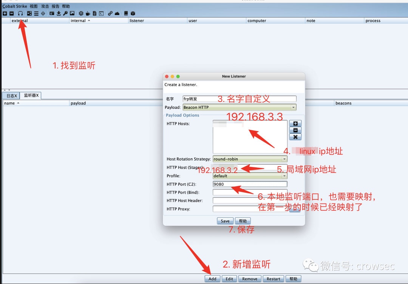Click the Edit button at bottom
Viewport: 408px width, 284px height.
[229, 279]
